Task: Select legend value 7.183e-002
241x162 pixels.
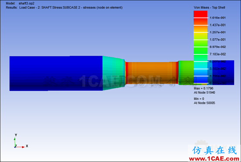Action: click(218, 54)
